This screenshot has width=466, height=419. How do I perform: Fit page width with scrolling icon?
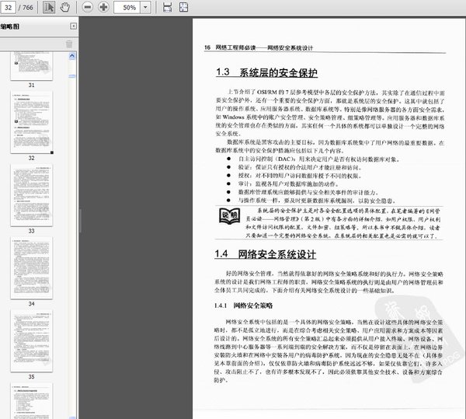pos(167,7)
